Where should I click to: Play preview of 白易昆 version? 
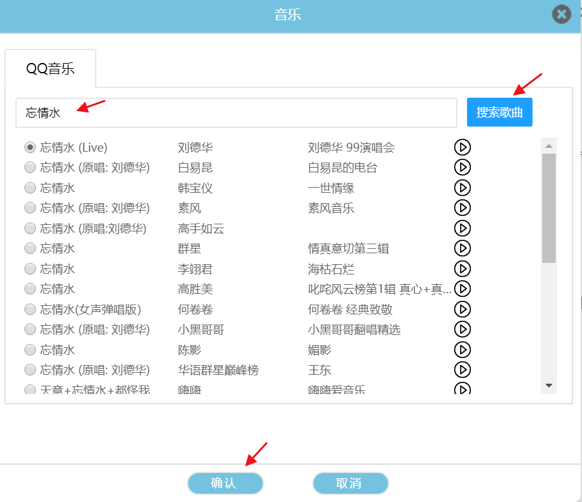click(x=463, y=168)
